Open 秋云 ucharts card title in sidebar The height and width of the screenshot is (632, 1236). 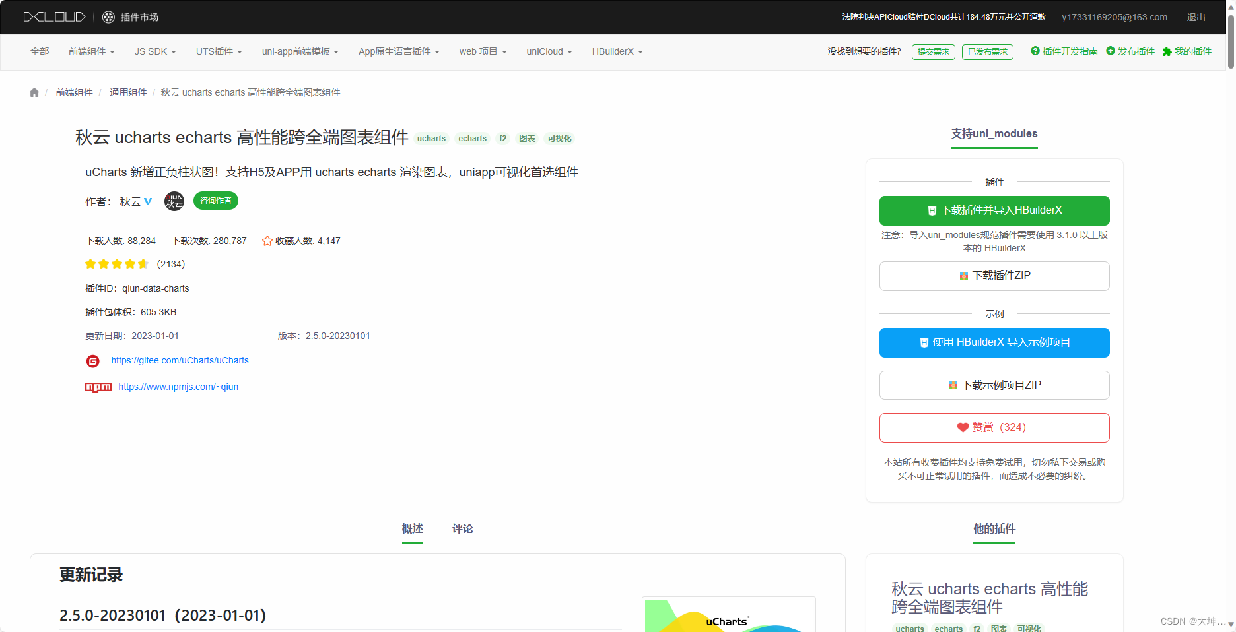pyautogui.click(x=990, y=598)
